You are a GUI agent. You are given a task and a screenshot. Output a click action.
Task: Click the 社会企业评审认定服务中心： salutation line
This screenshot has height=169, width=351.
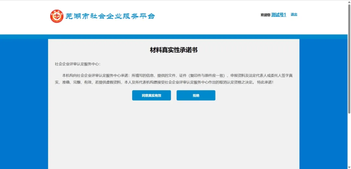click(78, 64)
